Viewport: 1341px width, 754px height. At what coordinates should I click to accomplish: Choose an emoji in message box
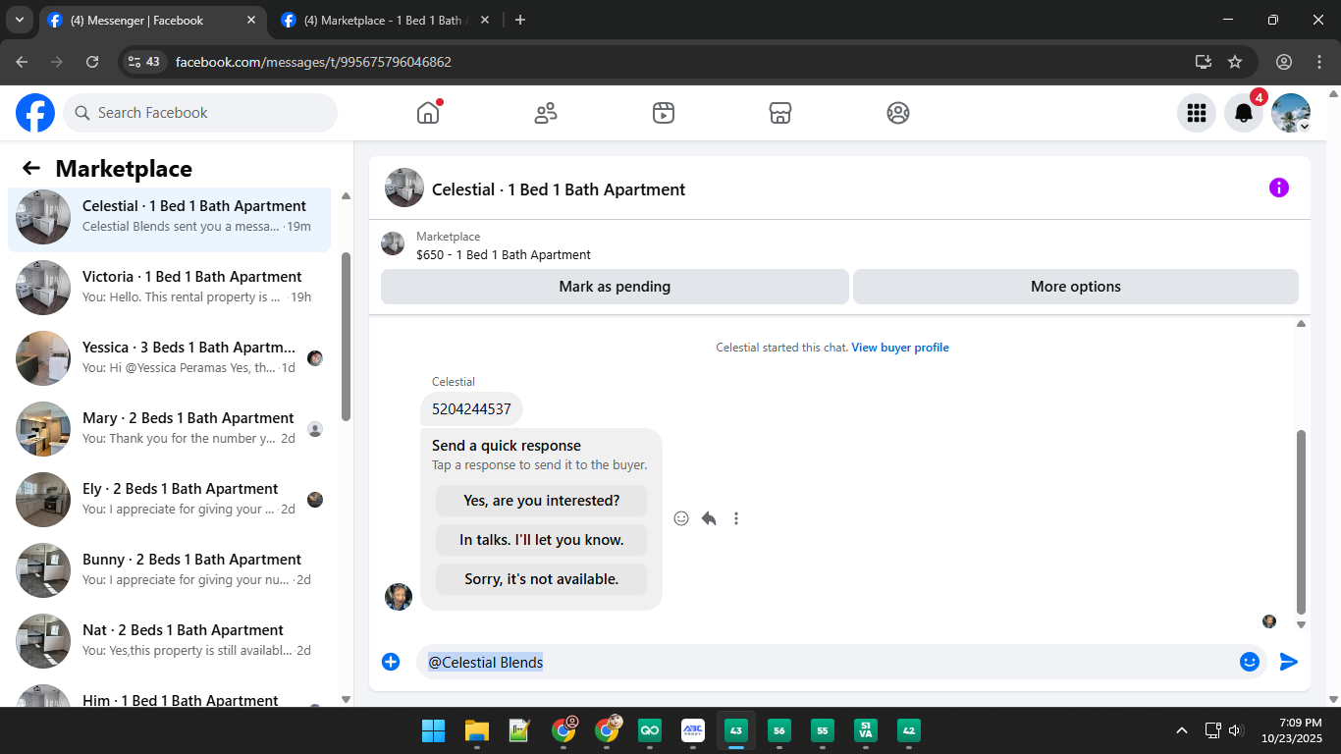[x=1250, y=662]
